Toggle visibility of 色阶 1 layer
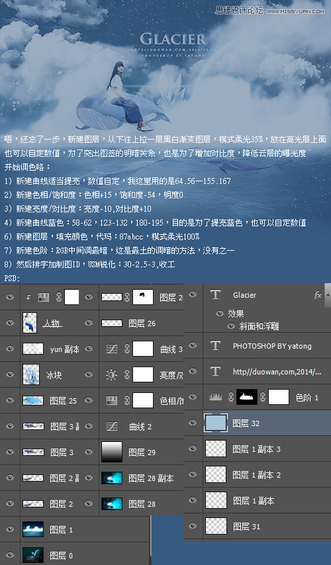 click(x=193, y=397)
